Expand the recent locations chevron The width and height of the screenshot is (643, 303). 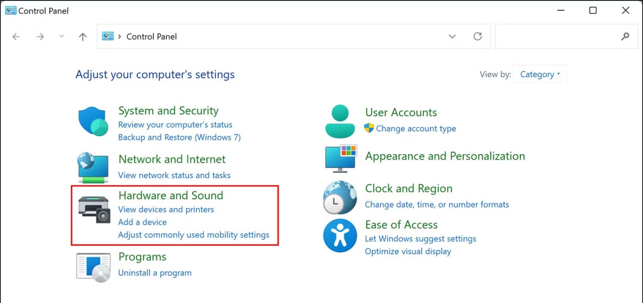pos(62,37)
